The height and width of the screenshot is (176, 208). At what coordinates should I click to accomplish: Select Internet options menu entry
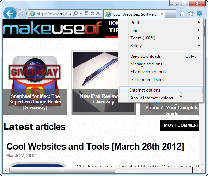click(161, 90)
